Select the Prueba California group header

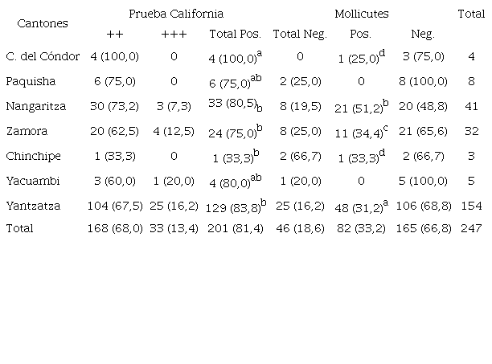(176, 14)
